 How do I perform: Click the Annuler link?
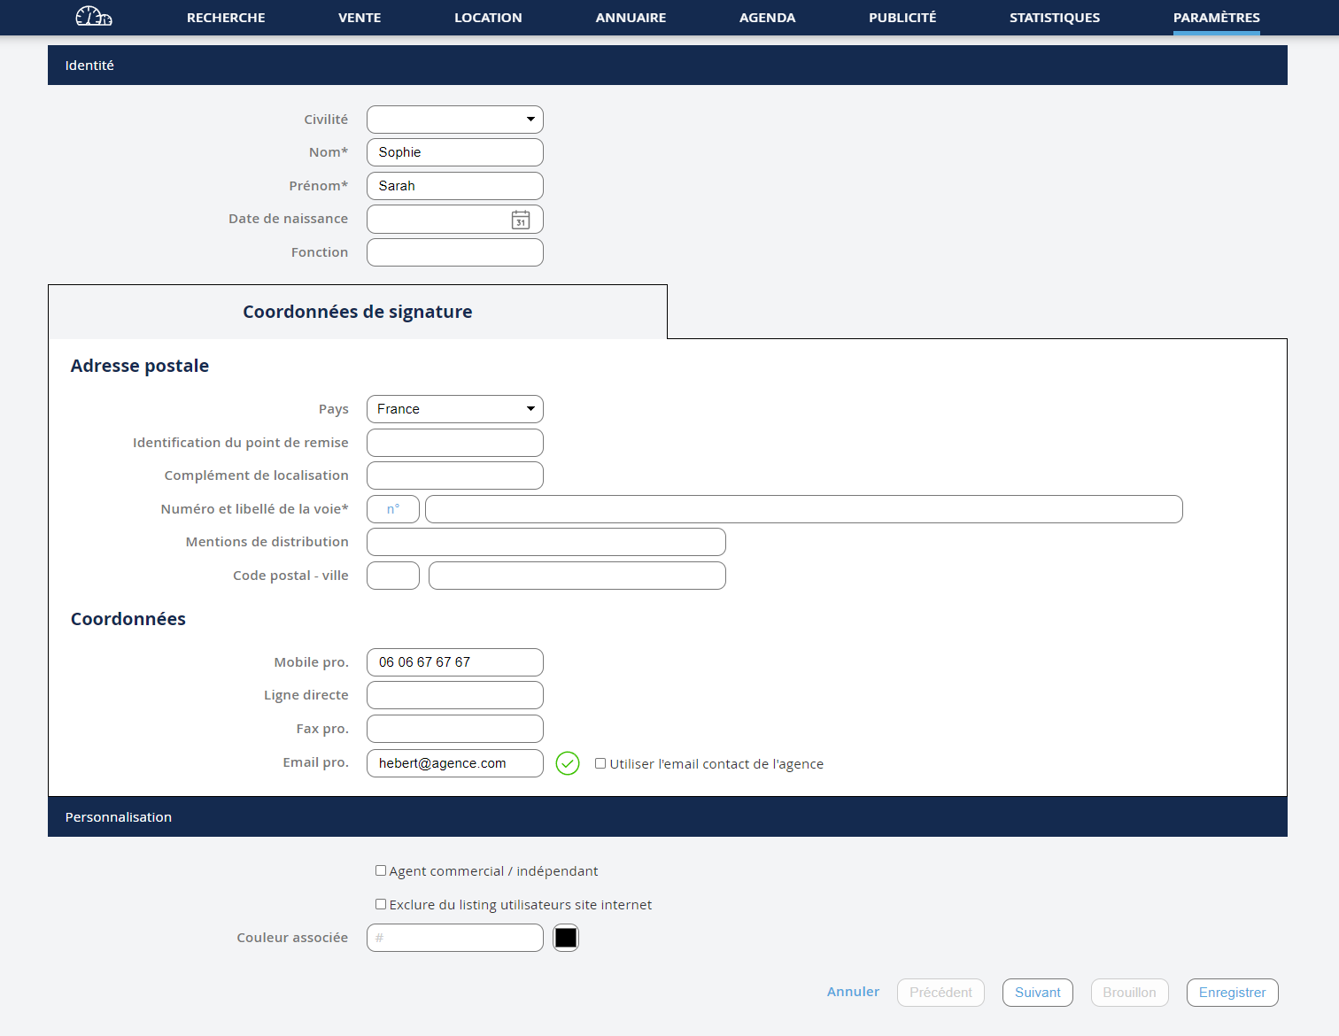click(x=853, y=992)
